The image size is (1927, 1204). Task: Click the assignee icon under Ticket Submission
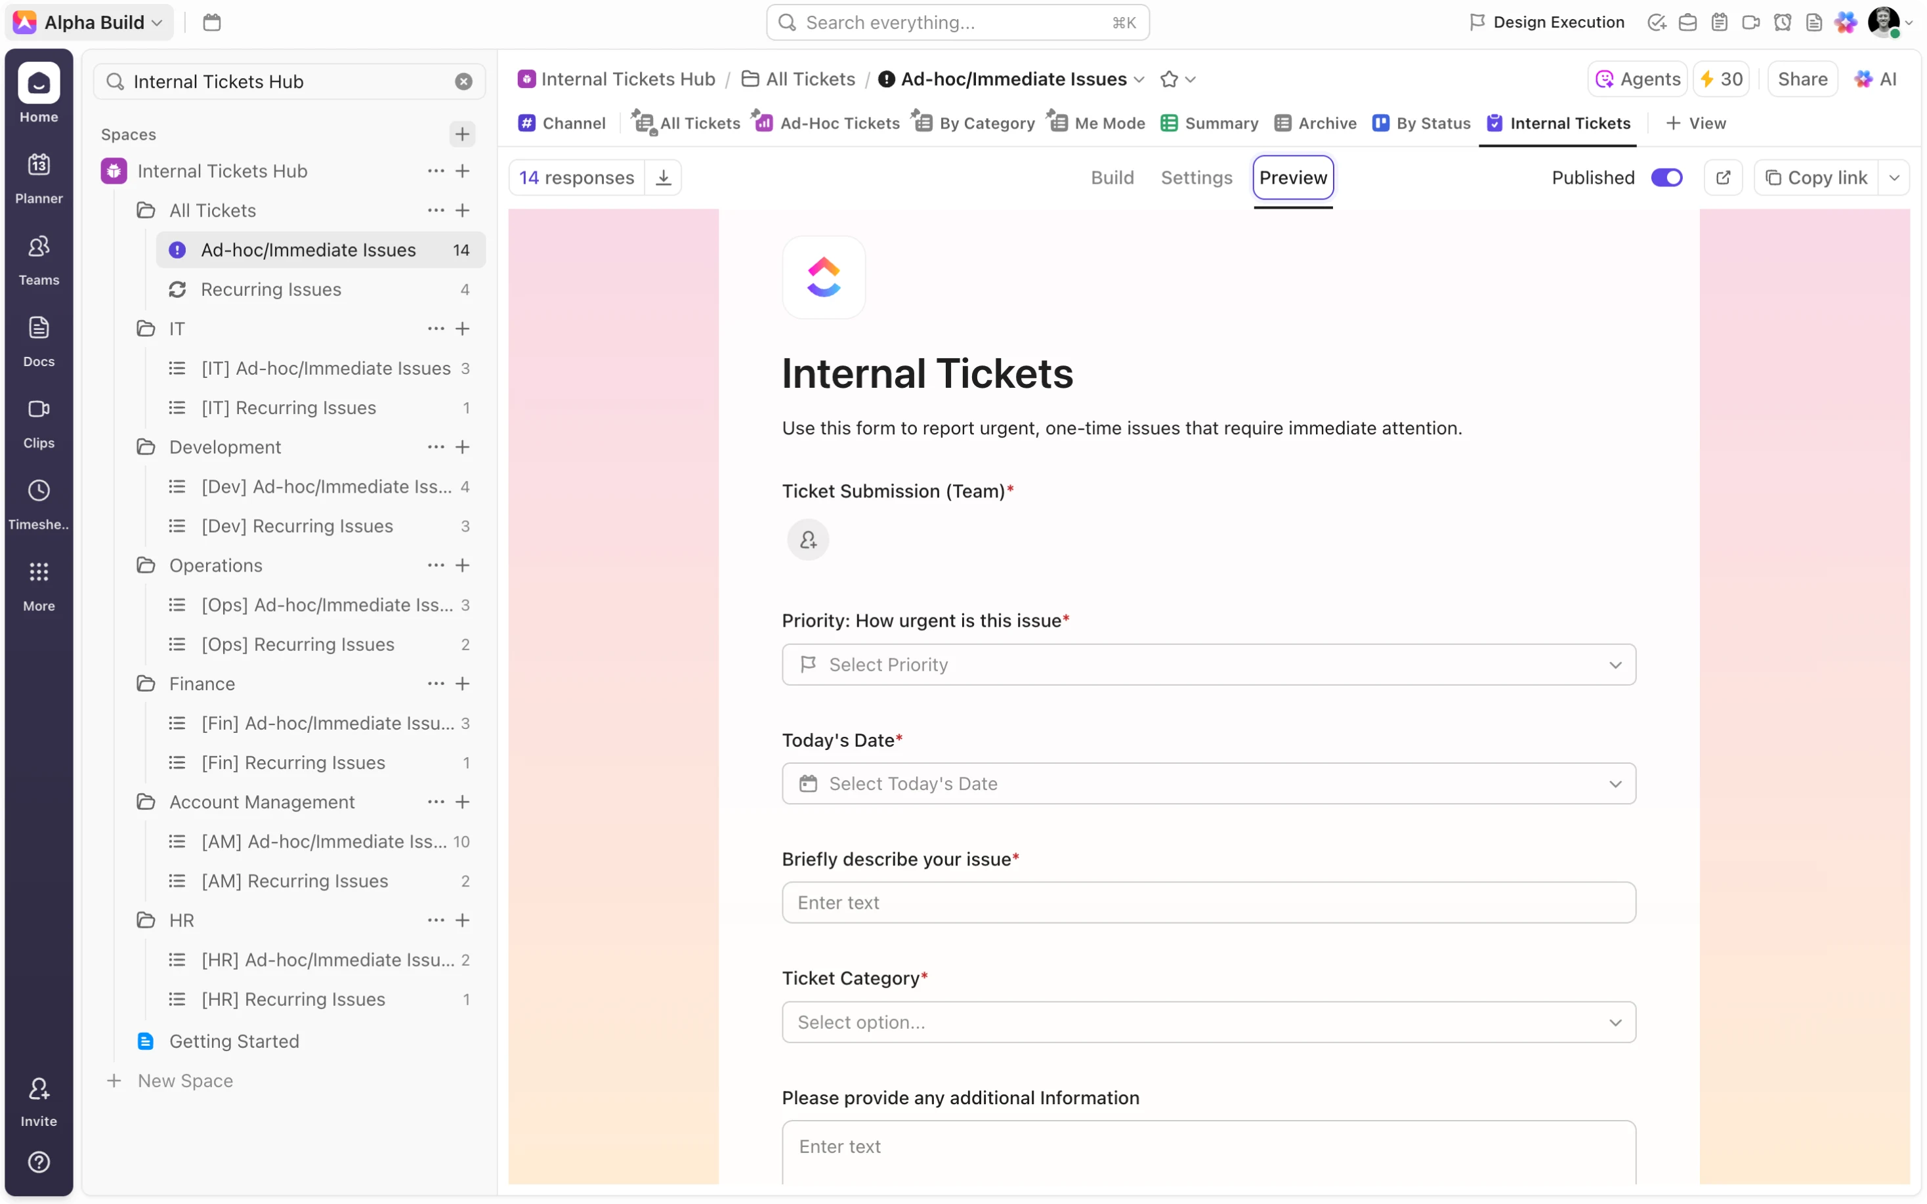click(x=807, y=539)
